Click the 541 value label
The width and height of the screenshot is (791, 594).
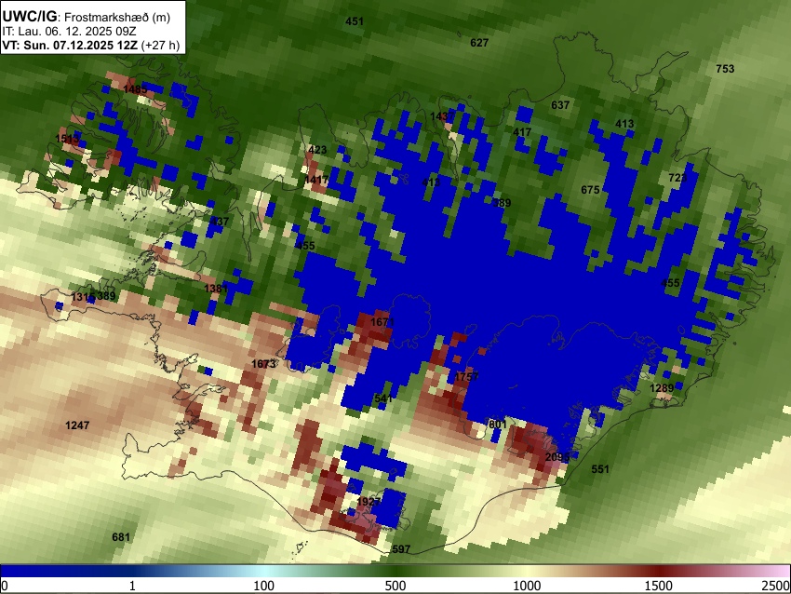(x=383, y=398)
